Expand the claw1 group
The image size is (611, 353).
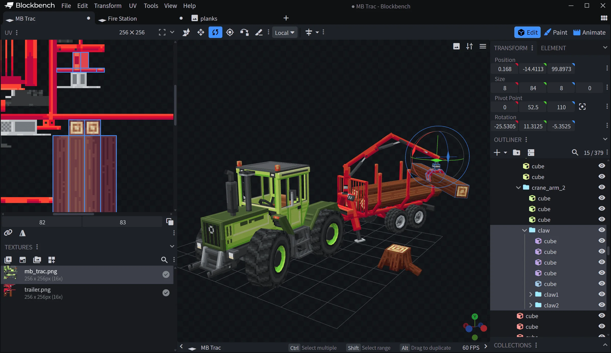click(x=531, y=294)
